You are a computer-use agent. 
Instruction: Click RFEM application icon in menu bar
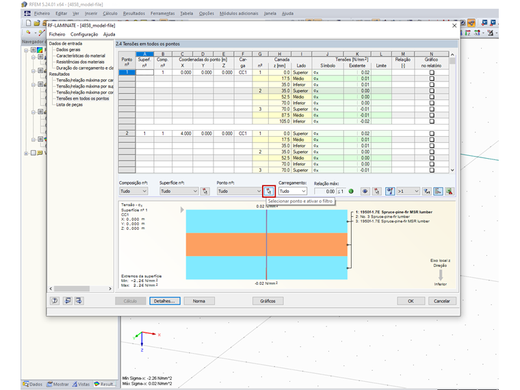[x=27, y=13]
